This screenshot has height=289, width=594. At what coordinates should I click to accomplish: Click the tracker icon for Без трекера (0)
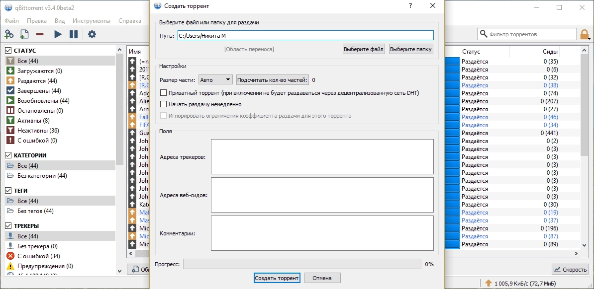(10, 246)
